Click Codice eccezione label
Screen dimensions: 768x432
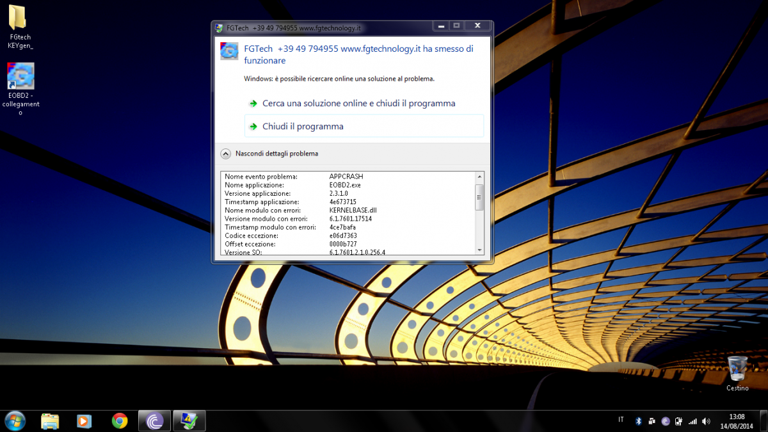252,236
